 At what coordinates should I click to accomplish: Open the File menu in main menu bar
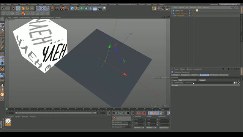click(x=3, y=4)
